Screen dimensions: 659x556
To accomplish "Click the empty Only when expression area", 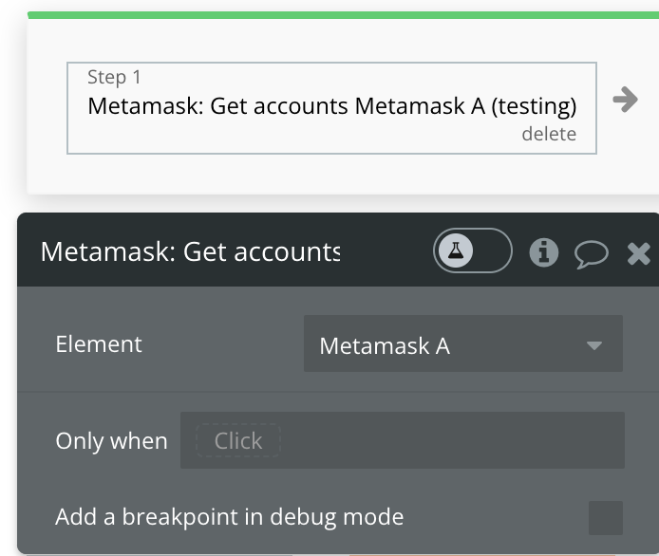I will pyautogui.click(x=452, y=440).
